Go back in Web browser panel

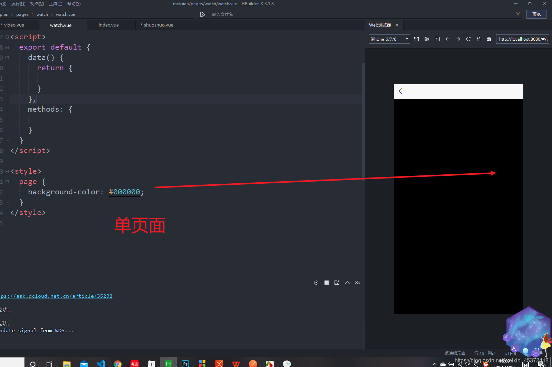tap(448, 39)
